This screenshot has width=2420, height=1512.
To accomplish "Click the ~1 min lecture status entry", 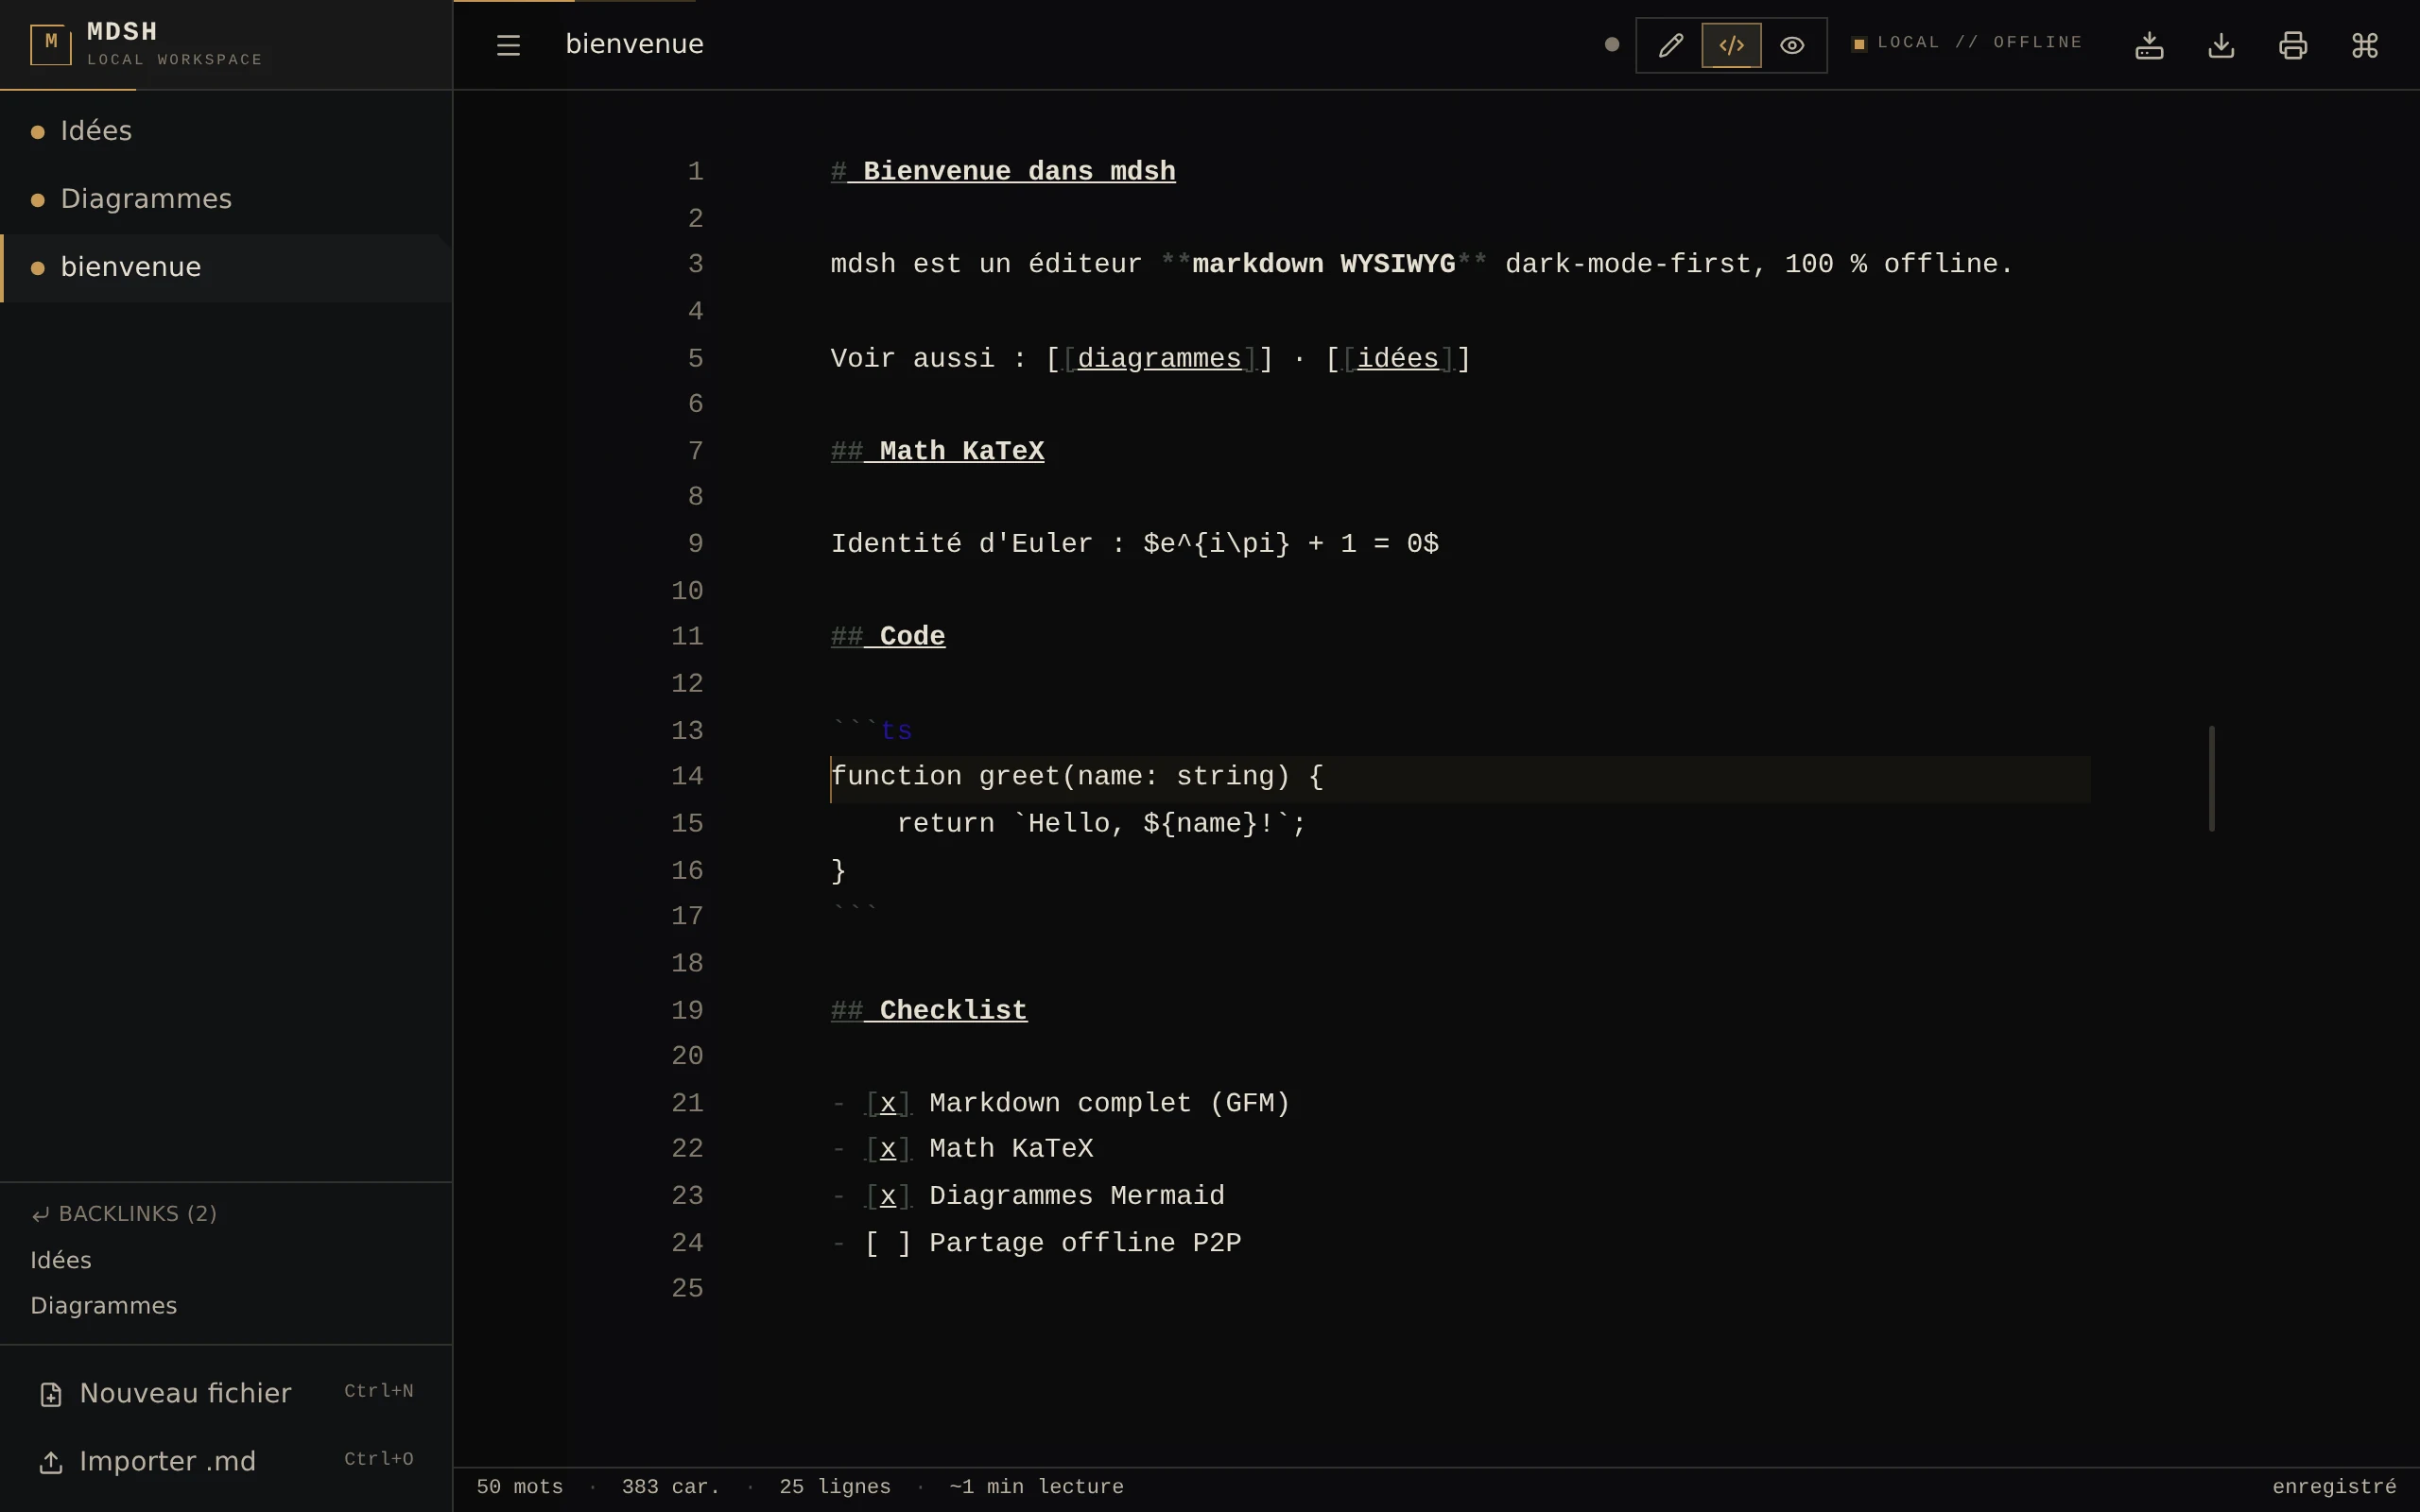I will 1036,1487.
